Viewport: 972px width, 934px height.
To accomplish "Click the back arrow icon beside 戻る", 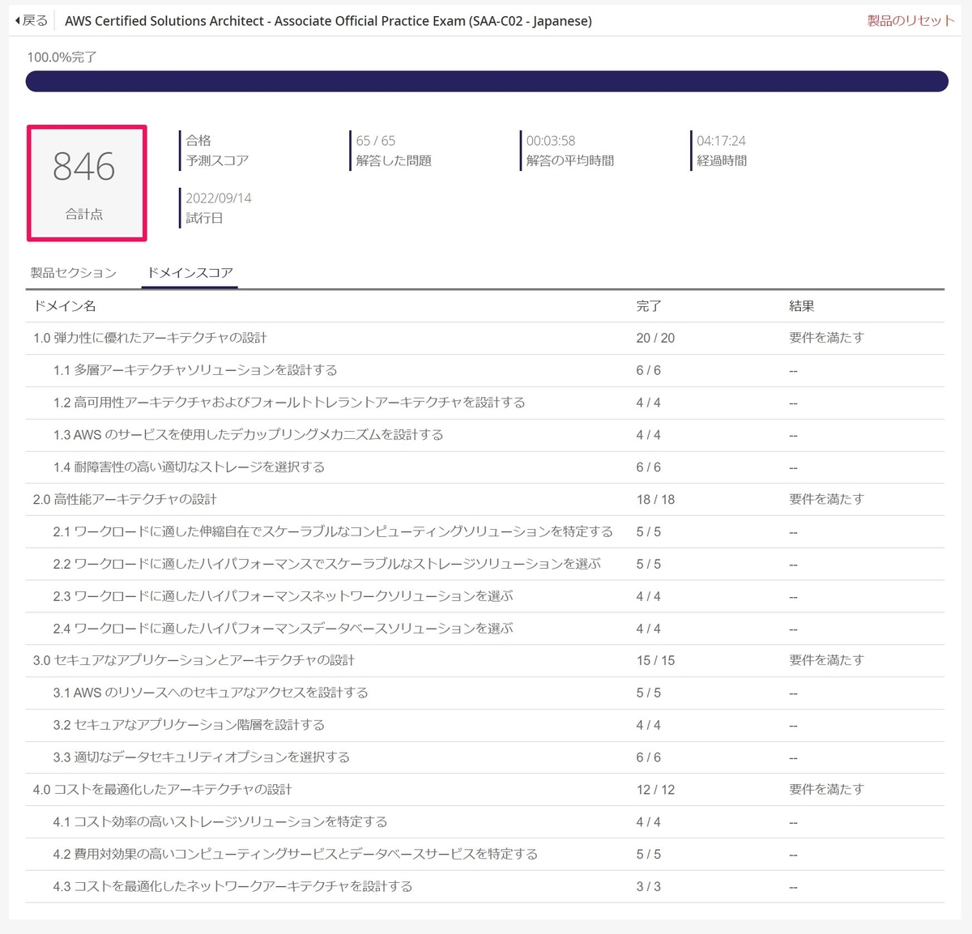I will click(x=18, y=20).
